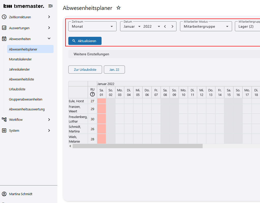The width and height of the screenshot is (260, 203).
Task: Click the user profile icon for Martina Schmidt
Action: 4,194
